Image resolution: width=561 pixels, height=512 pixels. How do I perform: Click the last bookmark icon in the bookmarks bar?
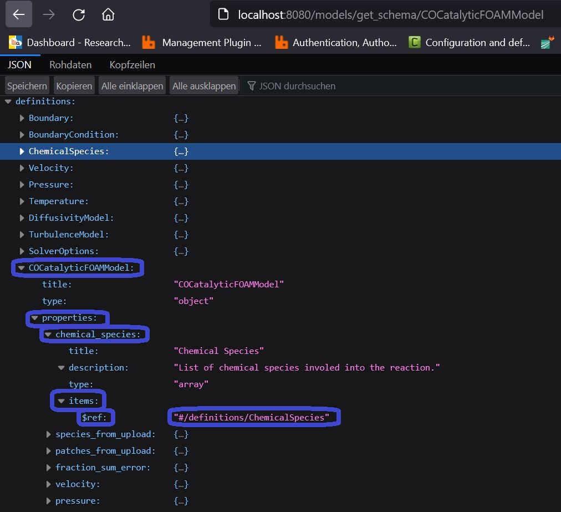[547, 43]
